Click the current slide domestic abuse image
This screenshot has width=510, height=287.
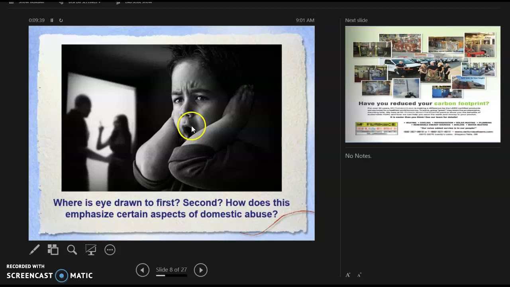tap(171, 118)
